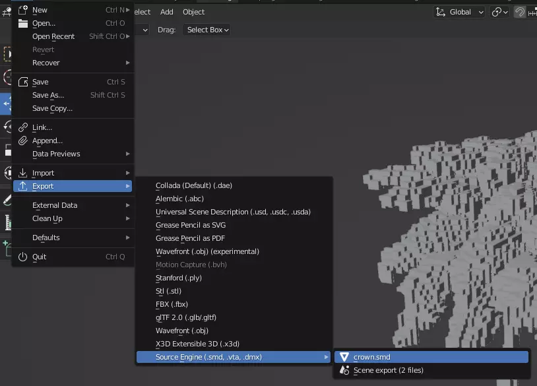Click the Quit power icon

[x=23, y=257]
